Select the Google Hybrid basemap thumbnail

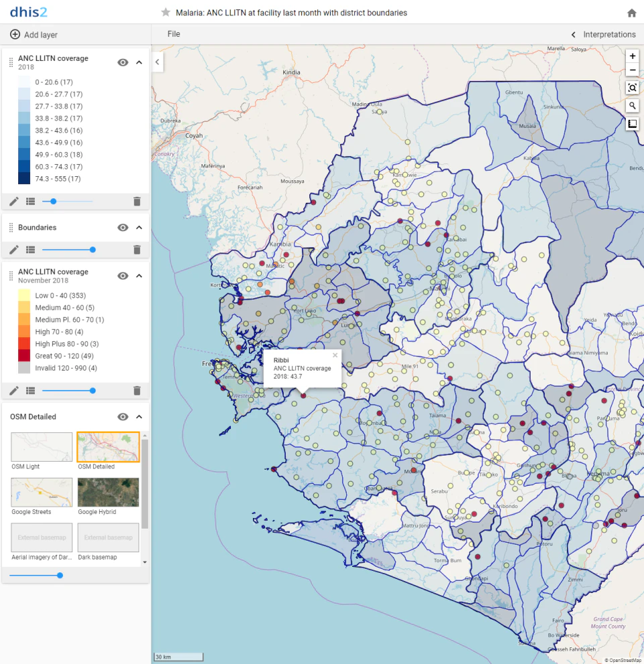coord(109,492)
